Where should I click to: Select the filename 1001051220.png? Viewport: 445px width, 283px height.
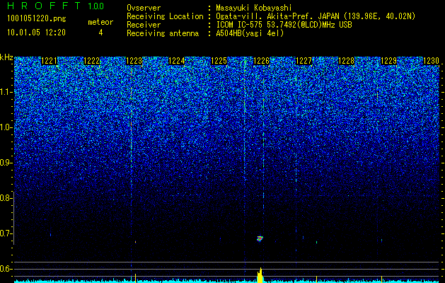coord(37,19)
